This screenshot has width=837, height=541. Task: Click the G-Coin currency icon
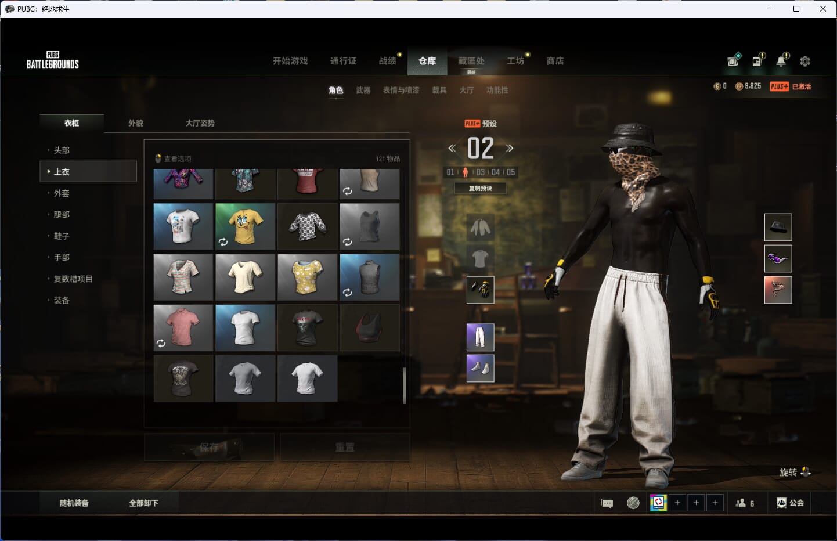pos(717,86)
